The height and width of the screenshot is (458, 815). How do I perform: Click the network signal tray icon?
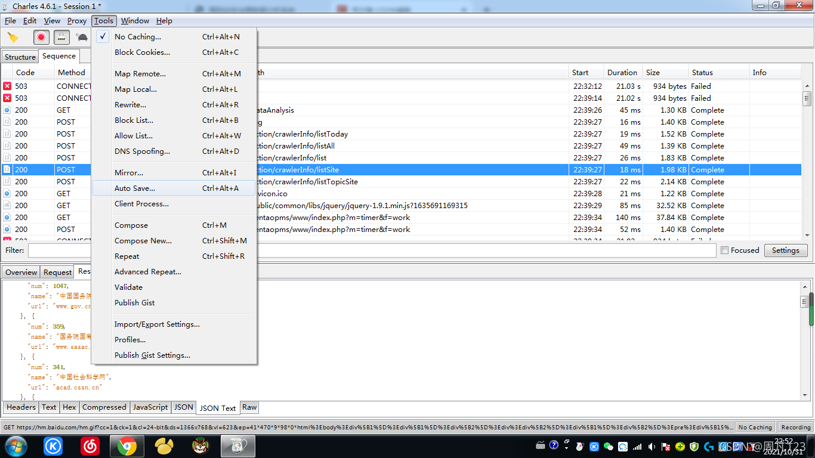(637, 446)
